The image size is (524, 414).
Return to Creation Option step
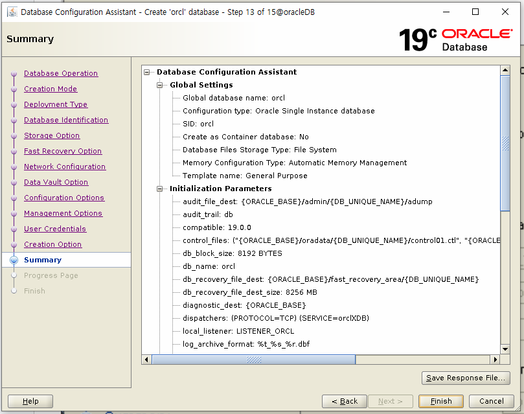(x=53, y=244)
